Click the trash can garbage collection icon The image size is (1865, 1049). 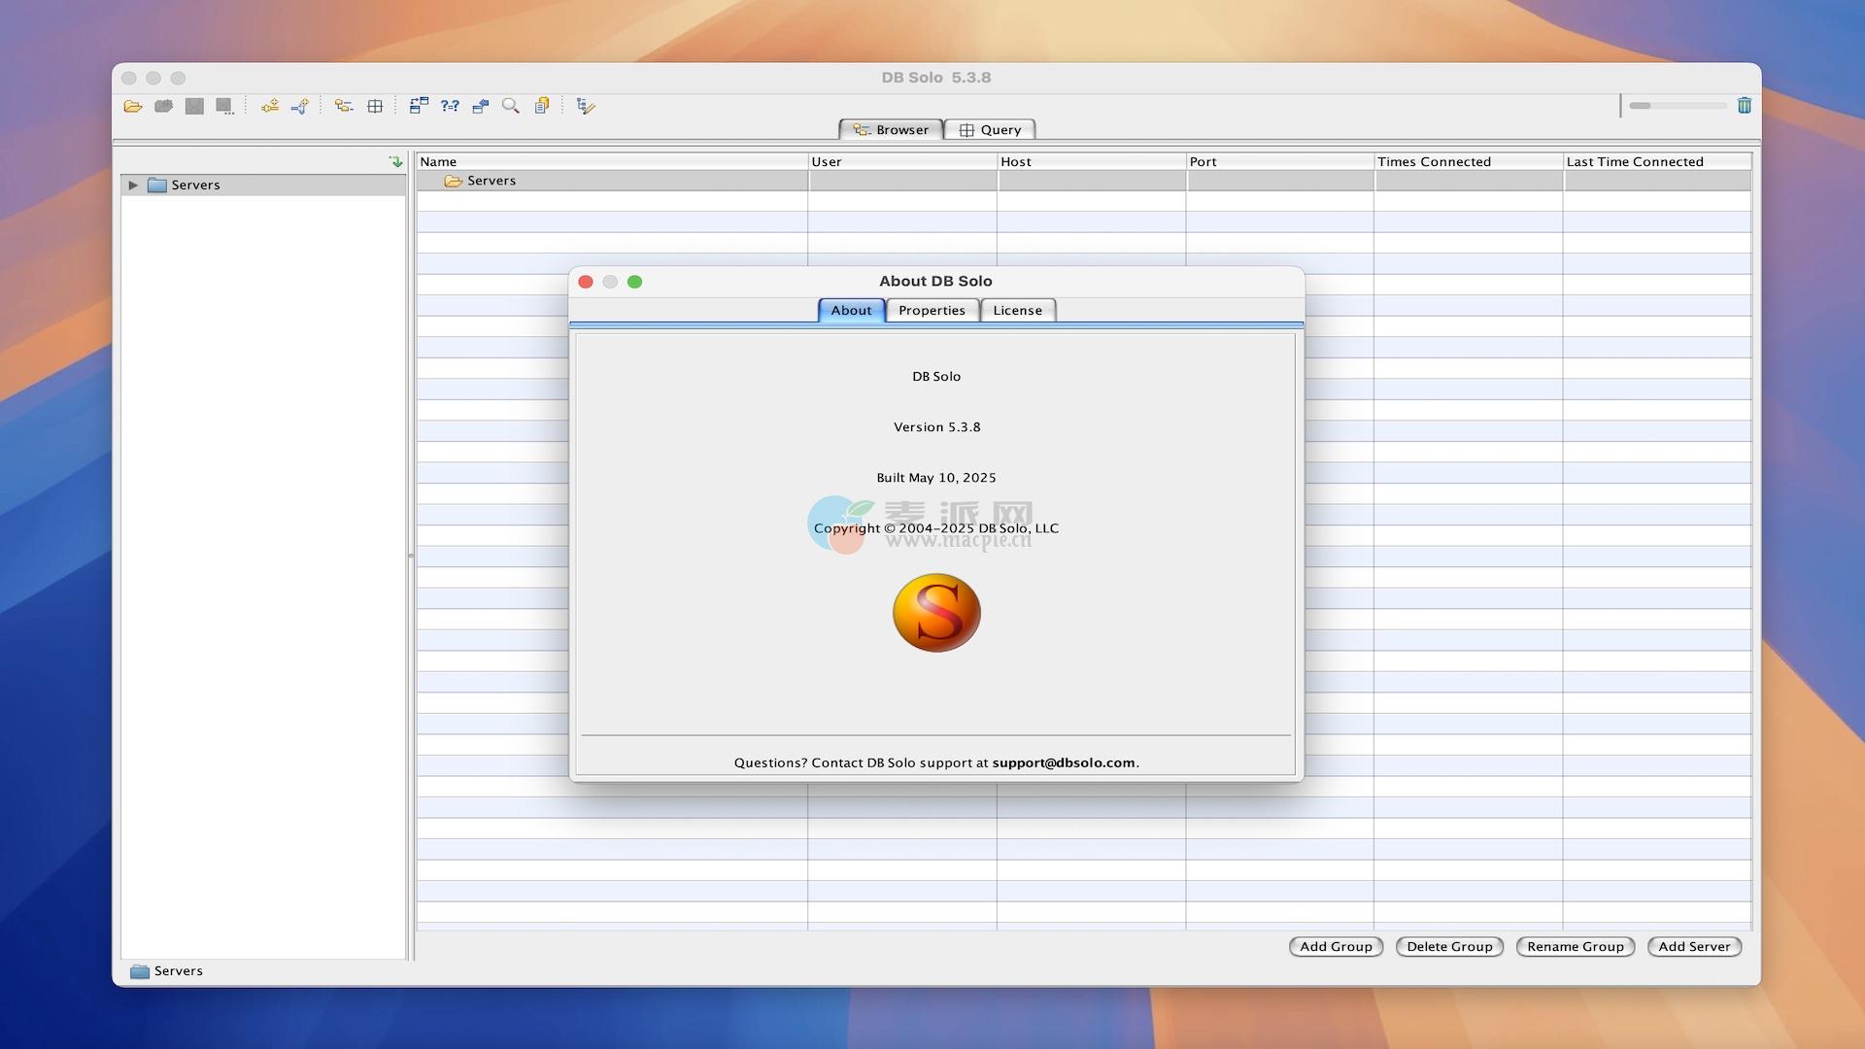pos(1745,105)
